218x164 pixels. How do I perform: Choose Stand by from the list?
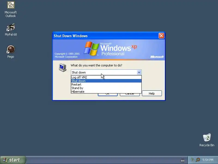click(106, 88)
